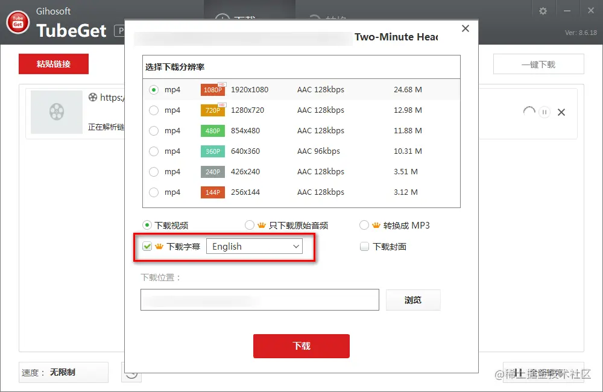Click the green 480P quality badge

point(213,131)
